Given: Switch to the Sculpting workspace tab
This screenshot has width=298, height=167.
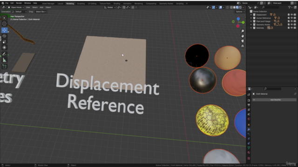Looking at the screenshot, I should click(81, 4).
